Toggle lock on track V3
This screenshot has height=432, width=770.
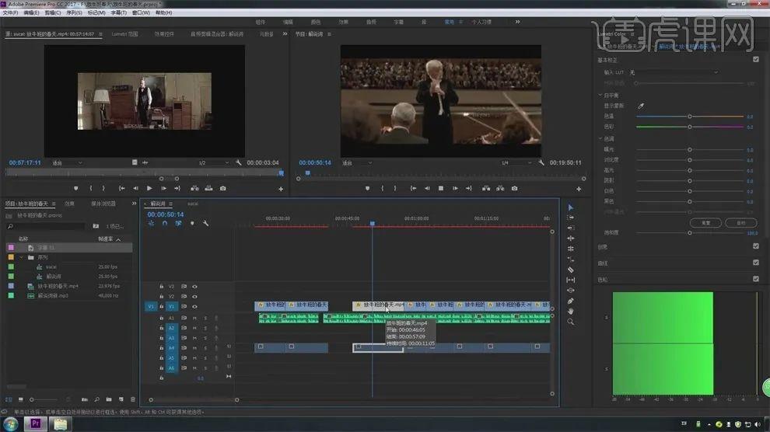tap(161, 287)
